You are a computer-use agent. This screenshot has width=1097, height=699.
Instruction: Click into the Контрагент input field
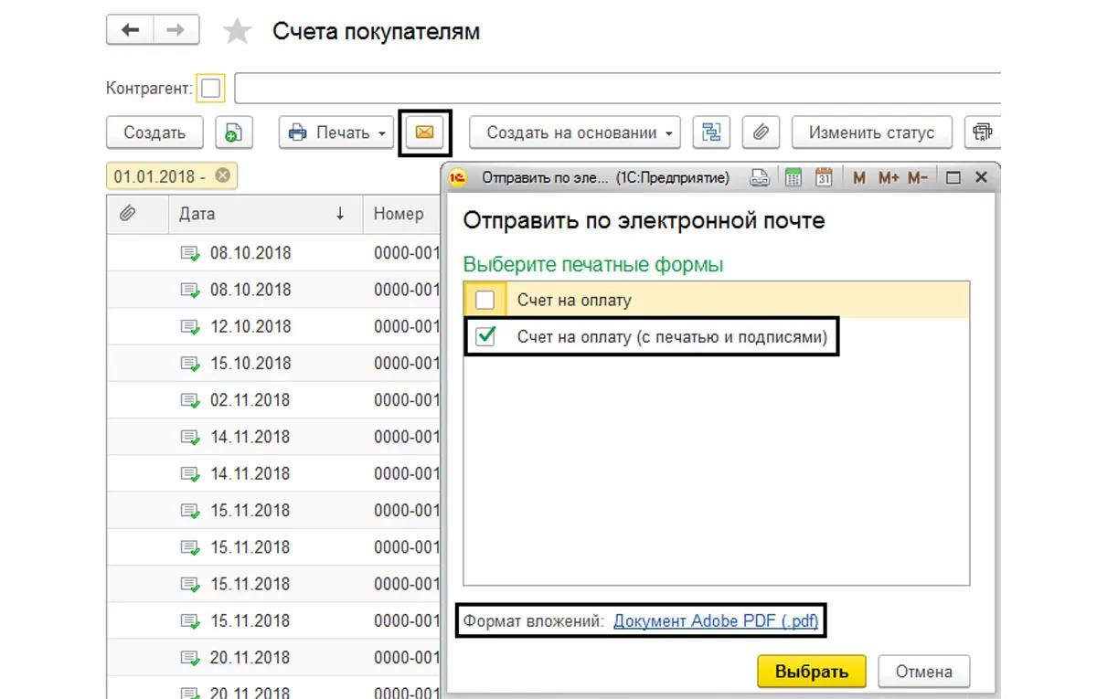click(618, 89)
